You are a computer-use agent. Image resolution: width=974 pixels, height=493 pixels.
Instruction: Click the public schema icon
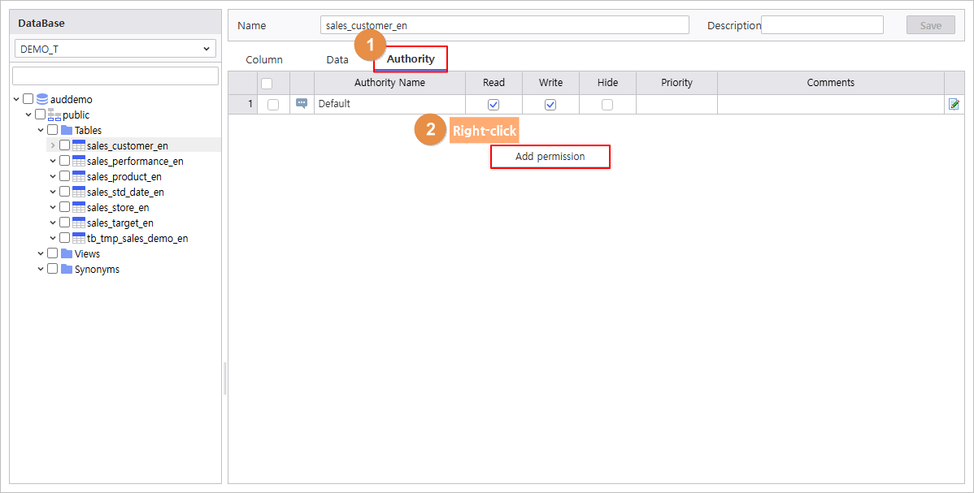[54, 115]
